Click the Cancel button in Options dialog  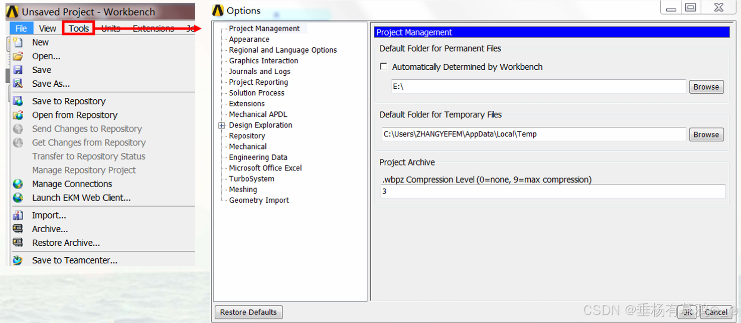point(716,312)
